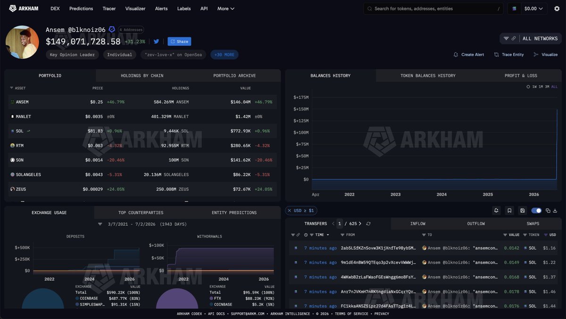The height and width of the screenshot is (319, 566).
Task: Set the balances chart range to 1M
Action: [541, 87]
